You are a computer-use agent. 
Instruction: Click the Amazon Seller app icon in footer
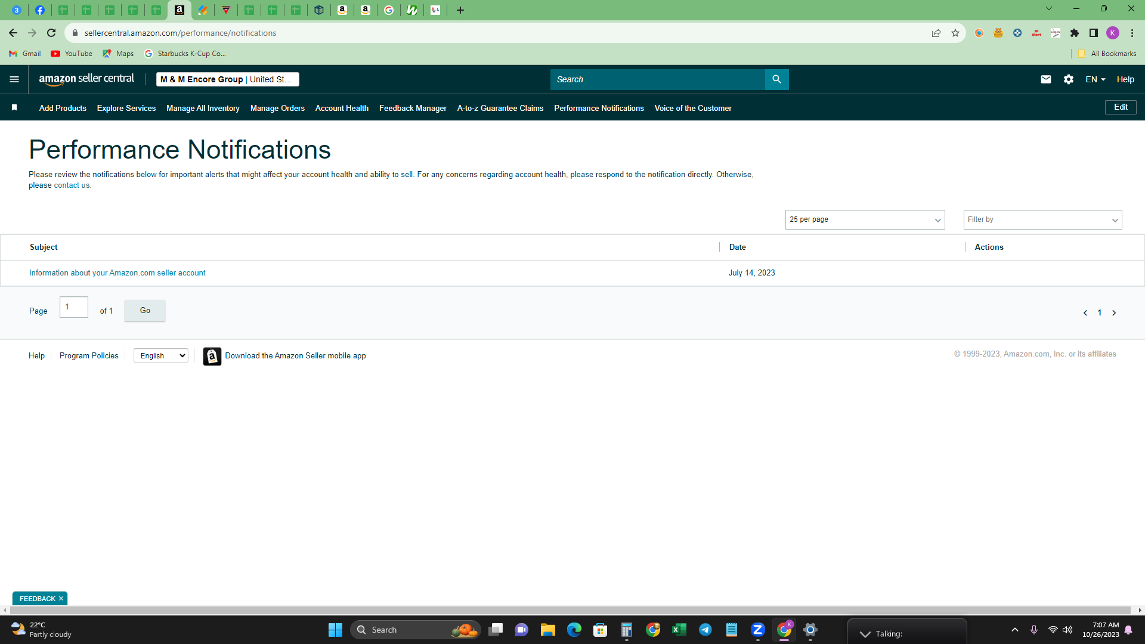point(212,356)
